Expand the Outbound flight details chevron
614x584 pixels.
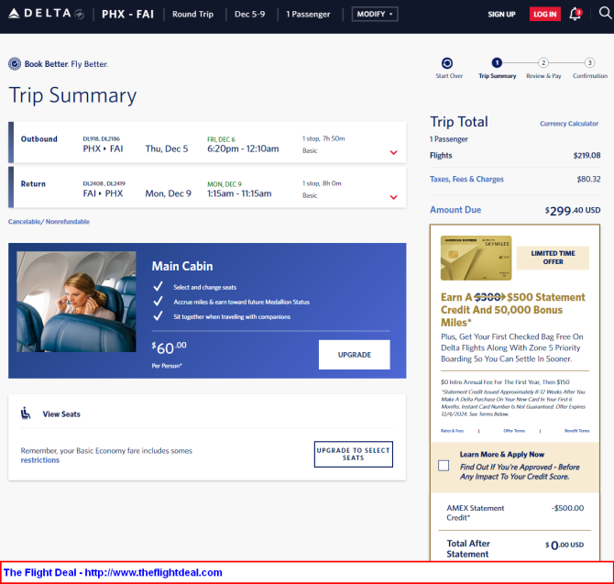click(x=393, y=152)
